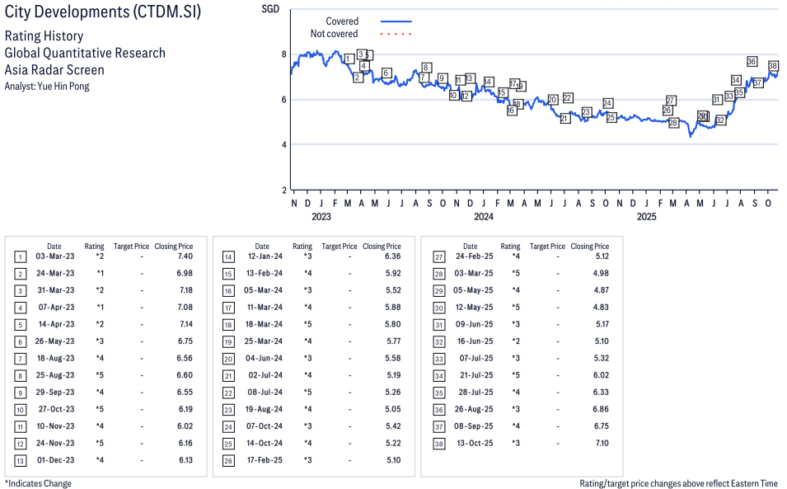Select chart marker 38 at the chart end
Screen dimensions: 787x489
pos(773,65)
